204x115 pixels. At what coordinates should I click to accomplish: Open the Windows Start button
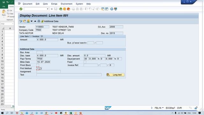pyautogui.click(x=2, y=113)
